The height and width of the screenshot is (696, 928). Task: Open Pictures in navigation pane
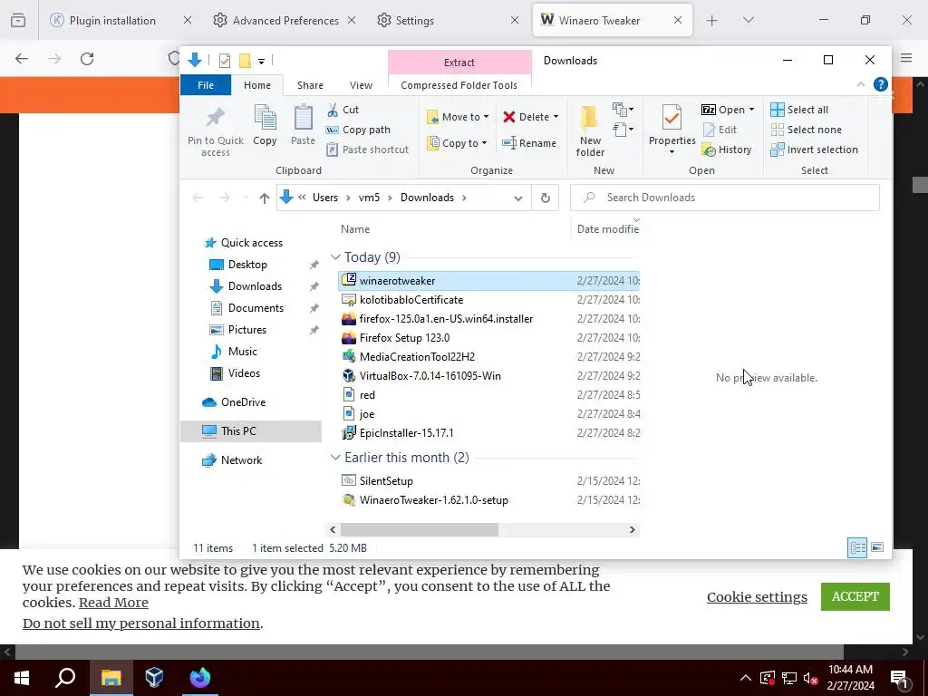click(x=246, y=330)
